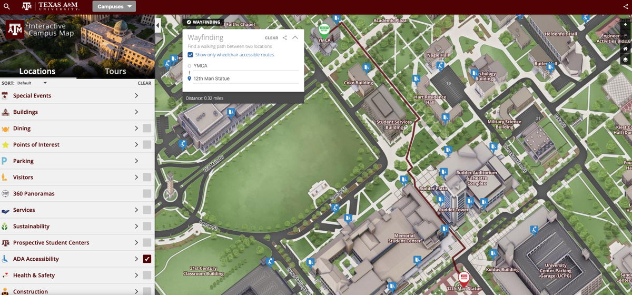Switch to the Locations tab

(37, 72)
